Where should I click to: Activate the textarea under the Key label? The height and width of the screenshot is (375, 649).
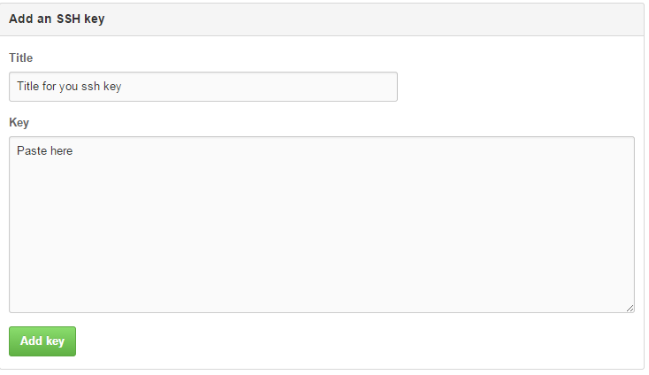pos(322,225)
